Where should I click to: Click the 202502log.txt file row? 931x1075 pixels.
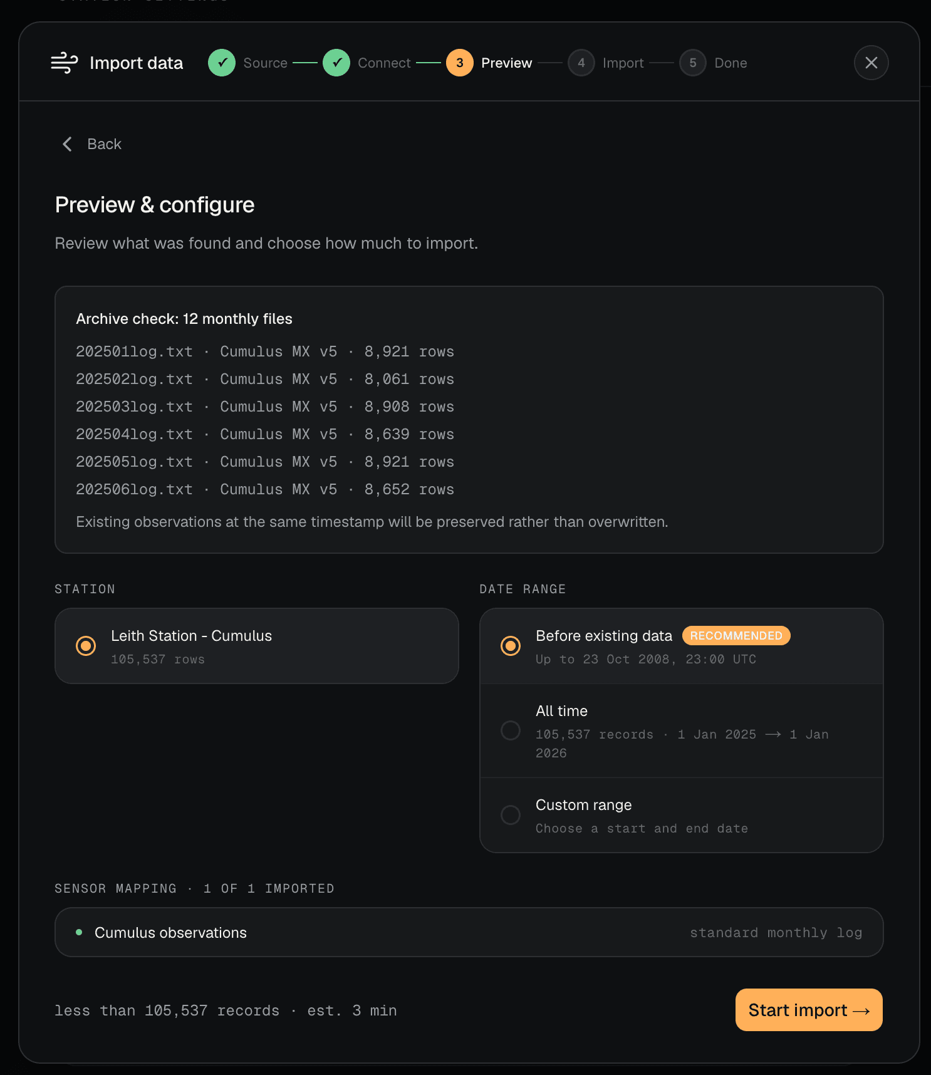point(265,379)
